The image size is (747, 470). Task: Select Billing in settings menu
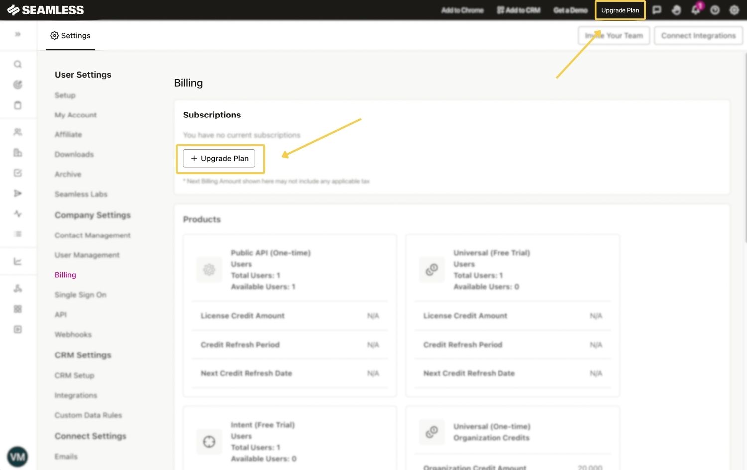pyautogui.click(x=65, y=275)
